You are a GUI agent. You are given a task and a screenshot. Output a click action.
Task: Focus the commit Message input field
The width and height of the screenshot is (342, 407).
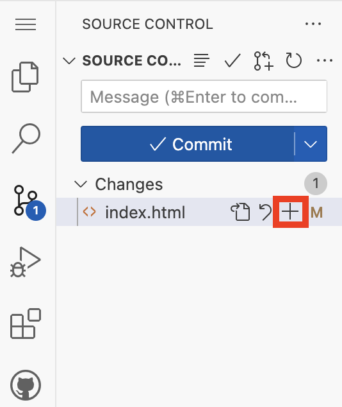204,96
